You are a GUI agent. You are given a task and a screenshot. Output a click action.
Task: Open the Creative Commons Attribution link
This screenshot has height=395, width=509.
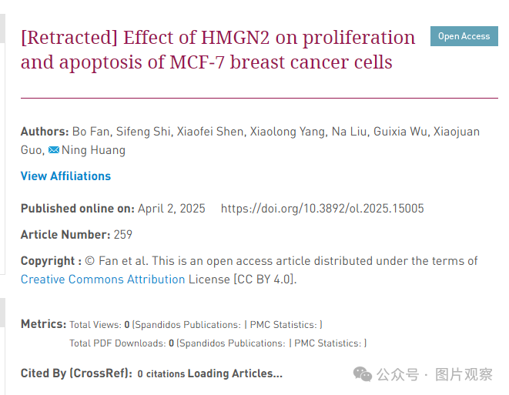point(102,280)
